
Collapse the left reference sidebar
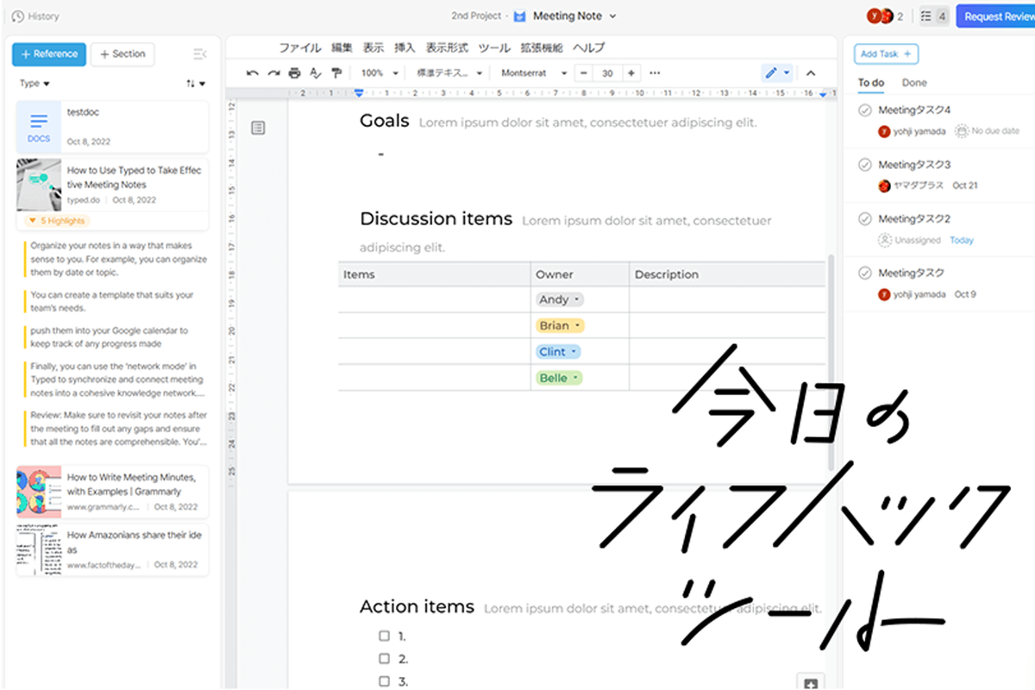point(200,53)
